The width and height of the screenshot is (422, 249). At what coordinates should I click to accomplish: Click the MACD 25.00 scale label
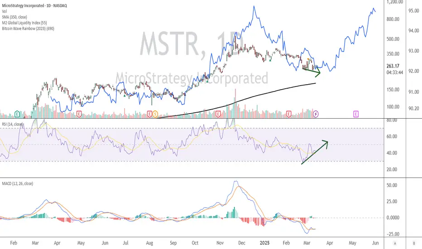pyautogui.click(x=392, y=201)
